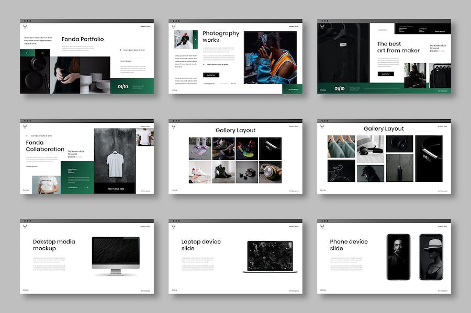471x313 pixels.
Task: Click the logo on Fonda Collaboration slide
Action: click(x=25, y=126)
